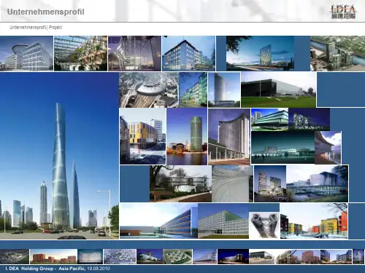
Task: Select the night-lit glass pavilion photo
Action: click(283, 148)
